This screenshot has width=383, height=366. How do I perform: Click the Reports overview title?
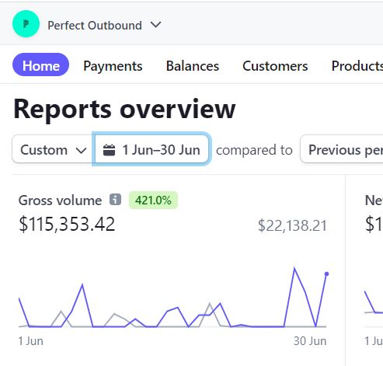[124, 110]
